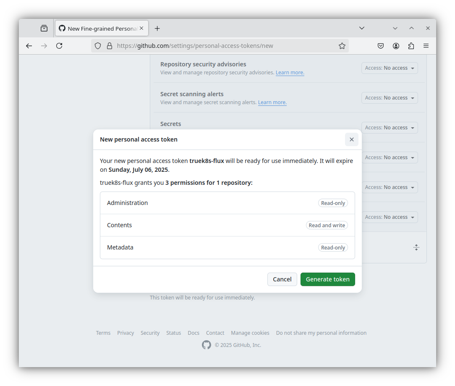
Task: Open Secrets access dropdown
Action: (390, 128)
